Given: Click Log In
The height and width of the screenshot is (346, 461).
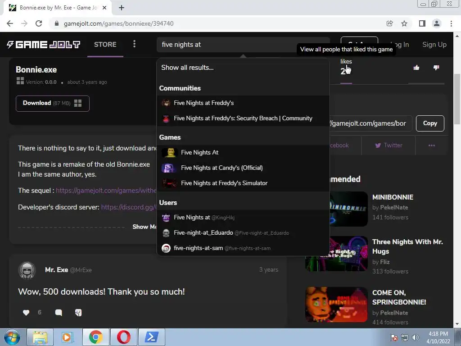Looking at the screenshot, I should pos(400,45).
